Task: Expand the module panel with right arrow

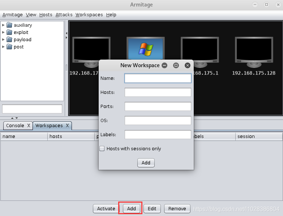Action: [67, 38]
